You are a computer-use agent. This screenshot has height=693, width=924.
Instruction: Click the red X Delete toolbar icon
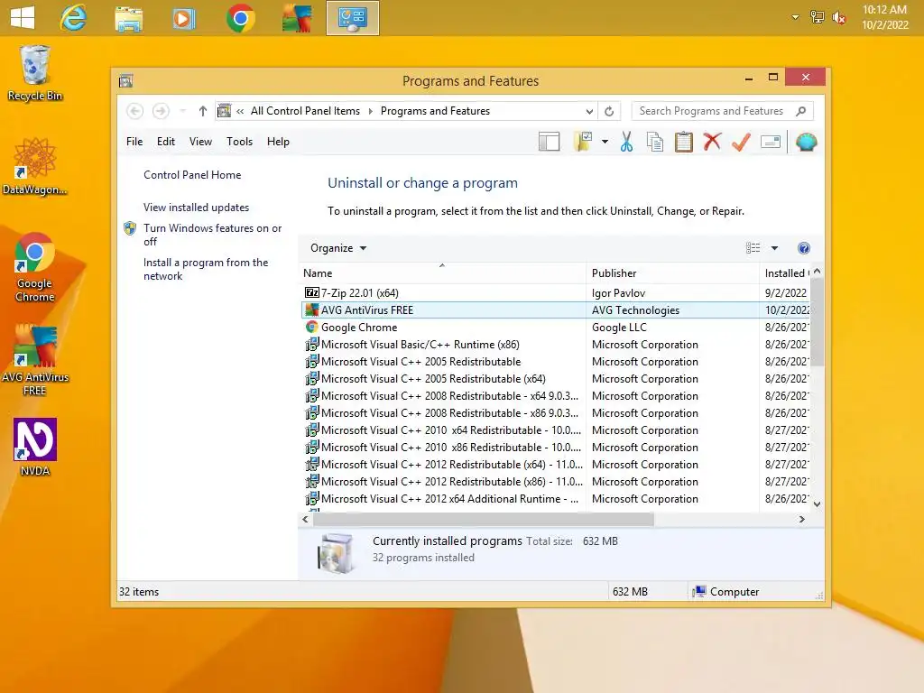click(x=712, y=142)
